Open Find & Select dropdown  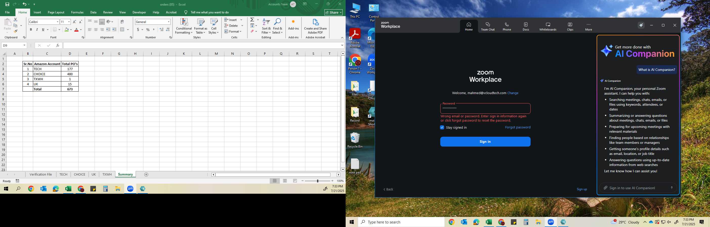tap(278, 26)
